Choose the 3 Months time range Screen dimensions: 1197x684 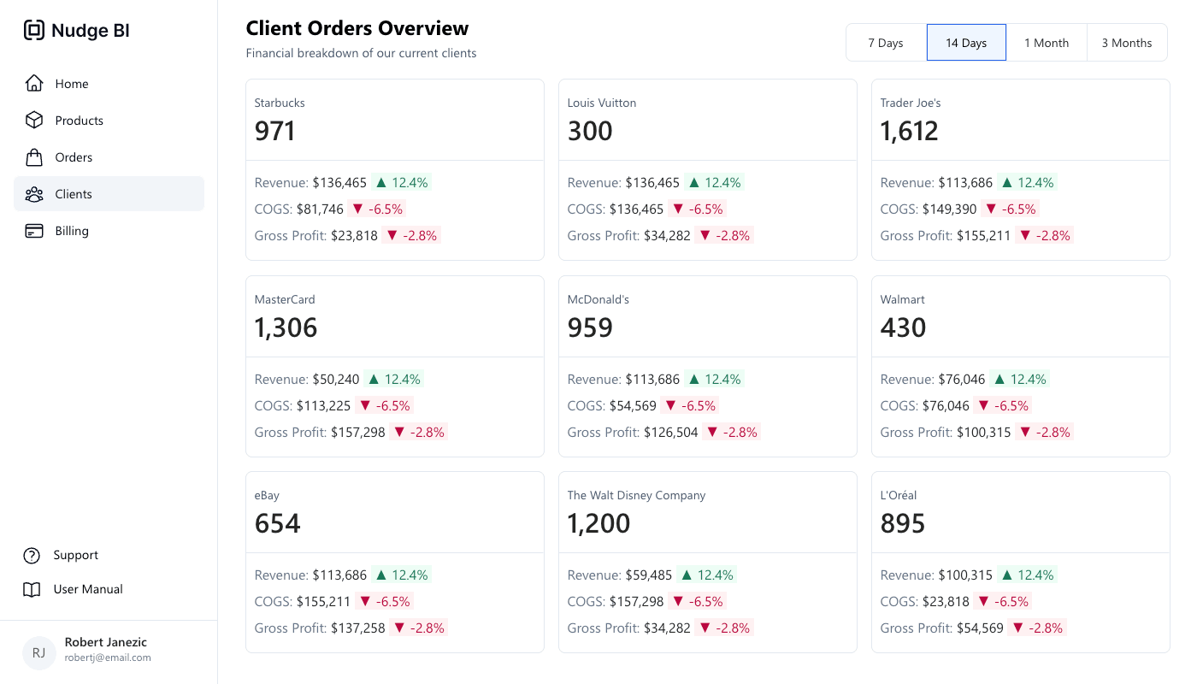pos(1126,43)
